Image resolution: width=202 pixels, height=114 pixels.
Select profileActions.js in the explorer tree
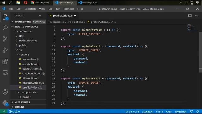pos(28,87)
